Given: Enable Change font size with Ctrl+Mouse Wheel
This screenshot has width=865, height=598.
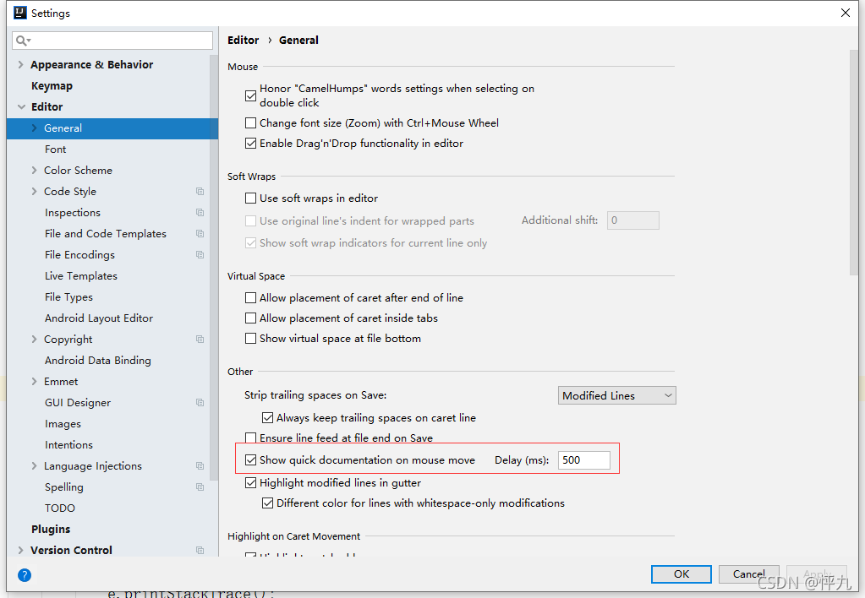Looking at the screenshot, I should click(x=250, y=123).
